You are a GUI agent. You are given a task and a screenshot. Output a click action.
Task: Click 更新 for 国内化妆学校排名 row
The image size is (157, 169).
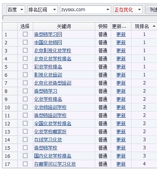point(121,156)
